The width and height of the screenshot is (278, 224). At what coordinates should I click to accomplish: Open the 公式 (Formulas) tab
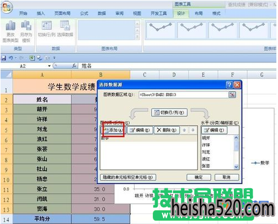click(x=84, y=13)
